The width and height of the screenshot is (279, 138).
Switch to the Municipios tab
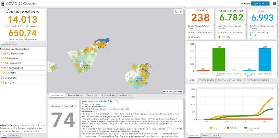tap(14, 135)
